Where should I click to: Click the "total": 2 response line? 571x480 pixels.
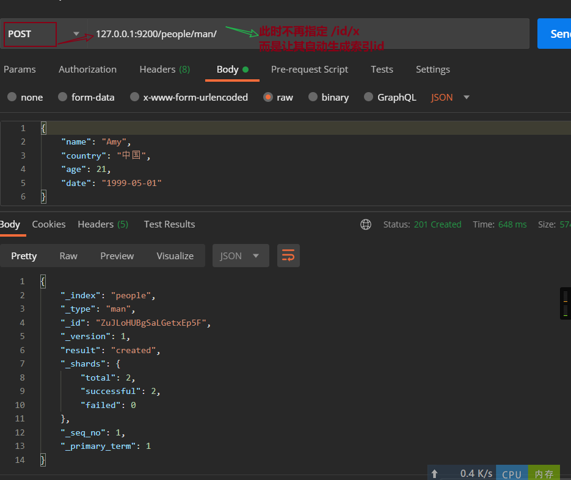[108, 378]
